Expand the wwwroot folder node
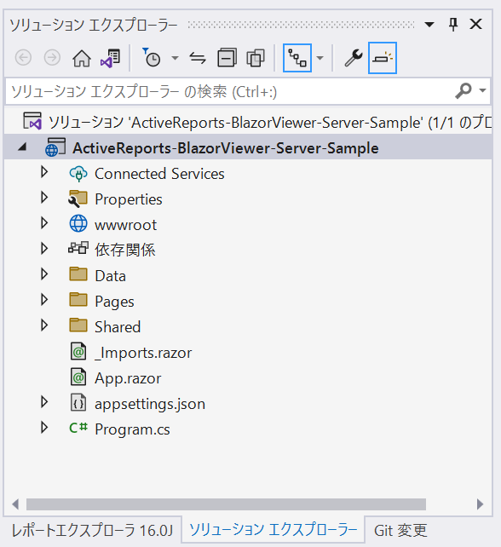This screenshot has height=547, width=501. point(44,223)
